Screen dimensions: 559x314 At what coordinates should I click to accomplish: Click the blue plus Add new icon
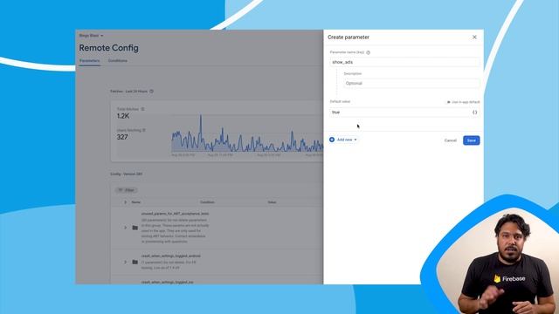coord(332,140)
